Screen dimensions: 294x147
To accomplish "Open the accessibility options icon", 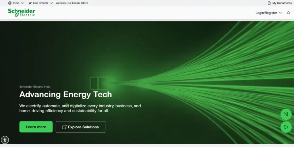I will tap(5, 140).
